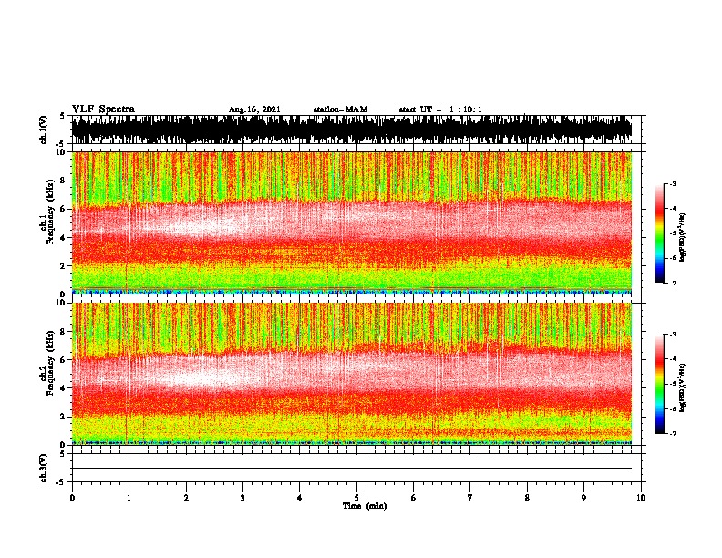Click the time axis tick label "3"
Screen dimensions: 722x558
242,498
